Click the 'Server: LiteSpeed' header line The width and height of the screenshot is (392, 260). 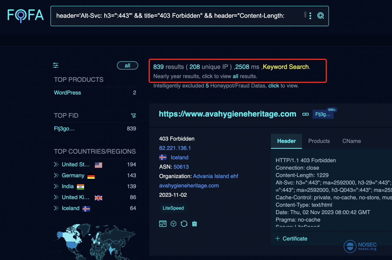pos(297,226)
